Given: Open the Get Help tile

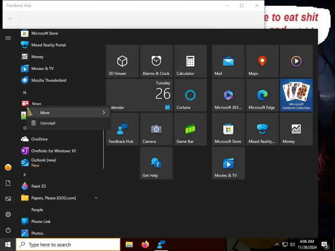Looking at the screenshot, I should (156, 163).
